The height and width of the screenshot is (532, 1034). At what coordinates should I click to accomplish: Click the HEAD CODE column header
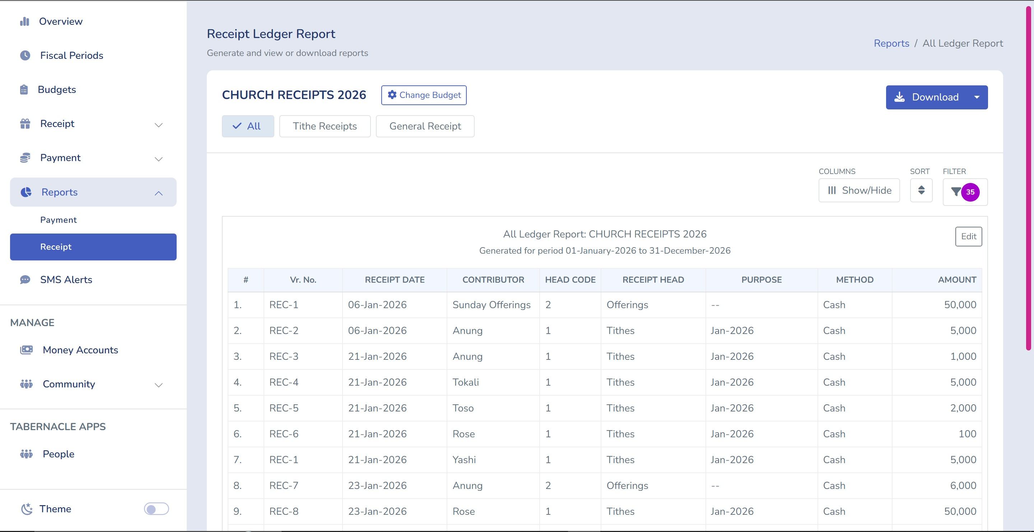tap(570, 280)
